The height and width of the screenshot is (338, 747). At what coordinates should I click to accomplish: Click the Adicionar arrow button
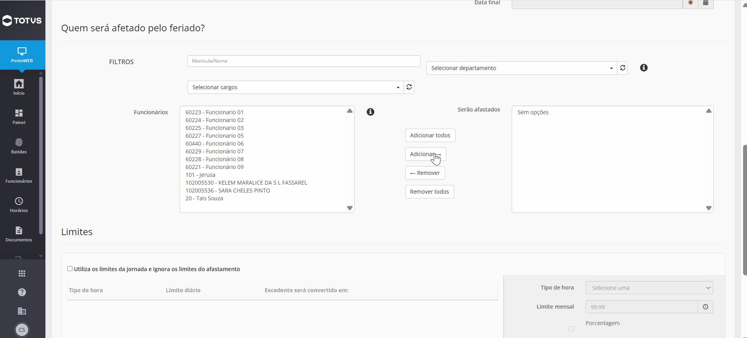click(425, 154)
